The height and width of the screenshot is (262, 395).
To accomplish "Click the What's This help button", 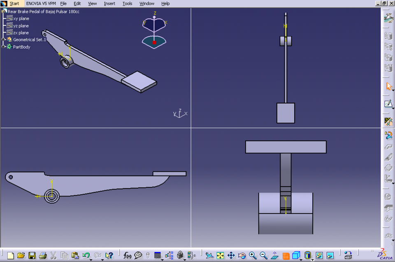I will tap(110, 255).
